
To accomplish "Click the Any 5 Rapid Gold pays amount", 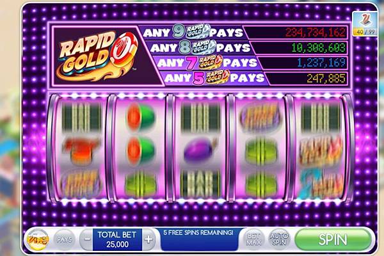I will point(326,78).
